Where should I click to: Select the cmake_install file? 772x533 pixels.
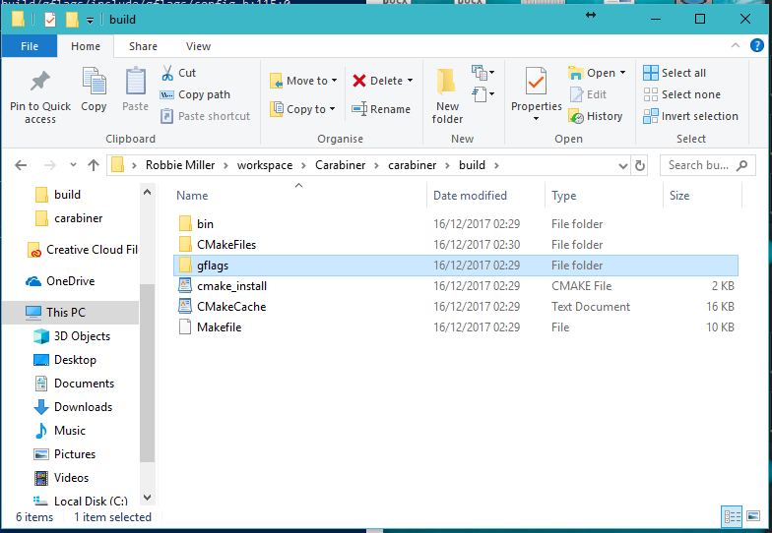pos(456,286)
